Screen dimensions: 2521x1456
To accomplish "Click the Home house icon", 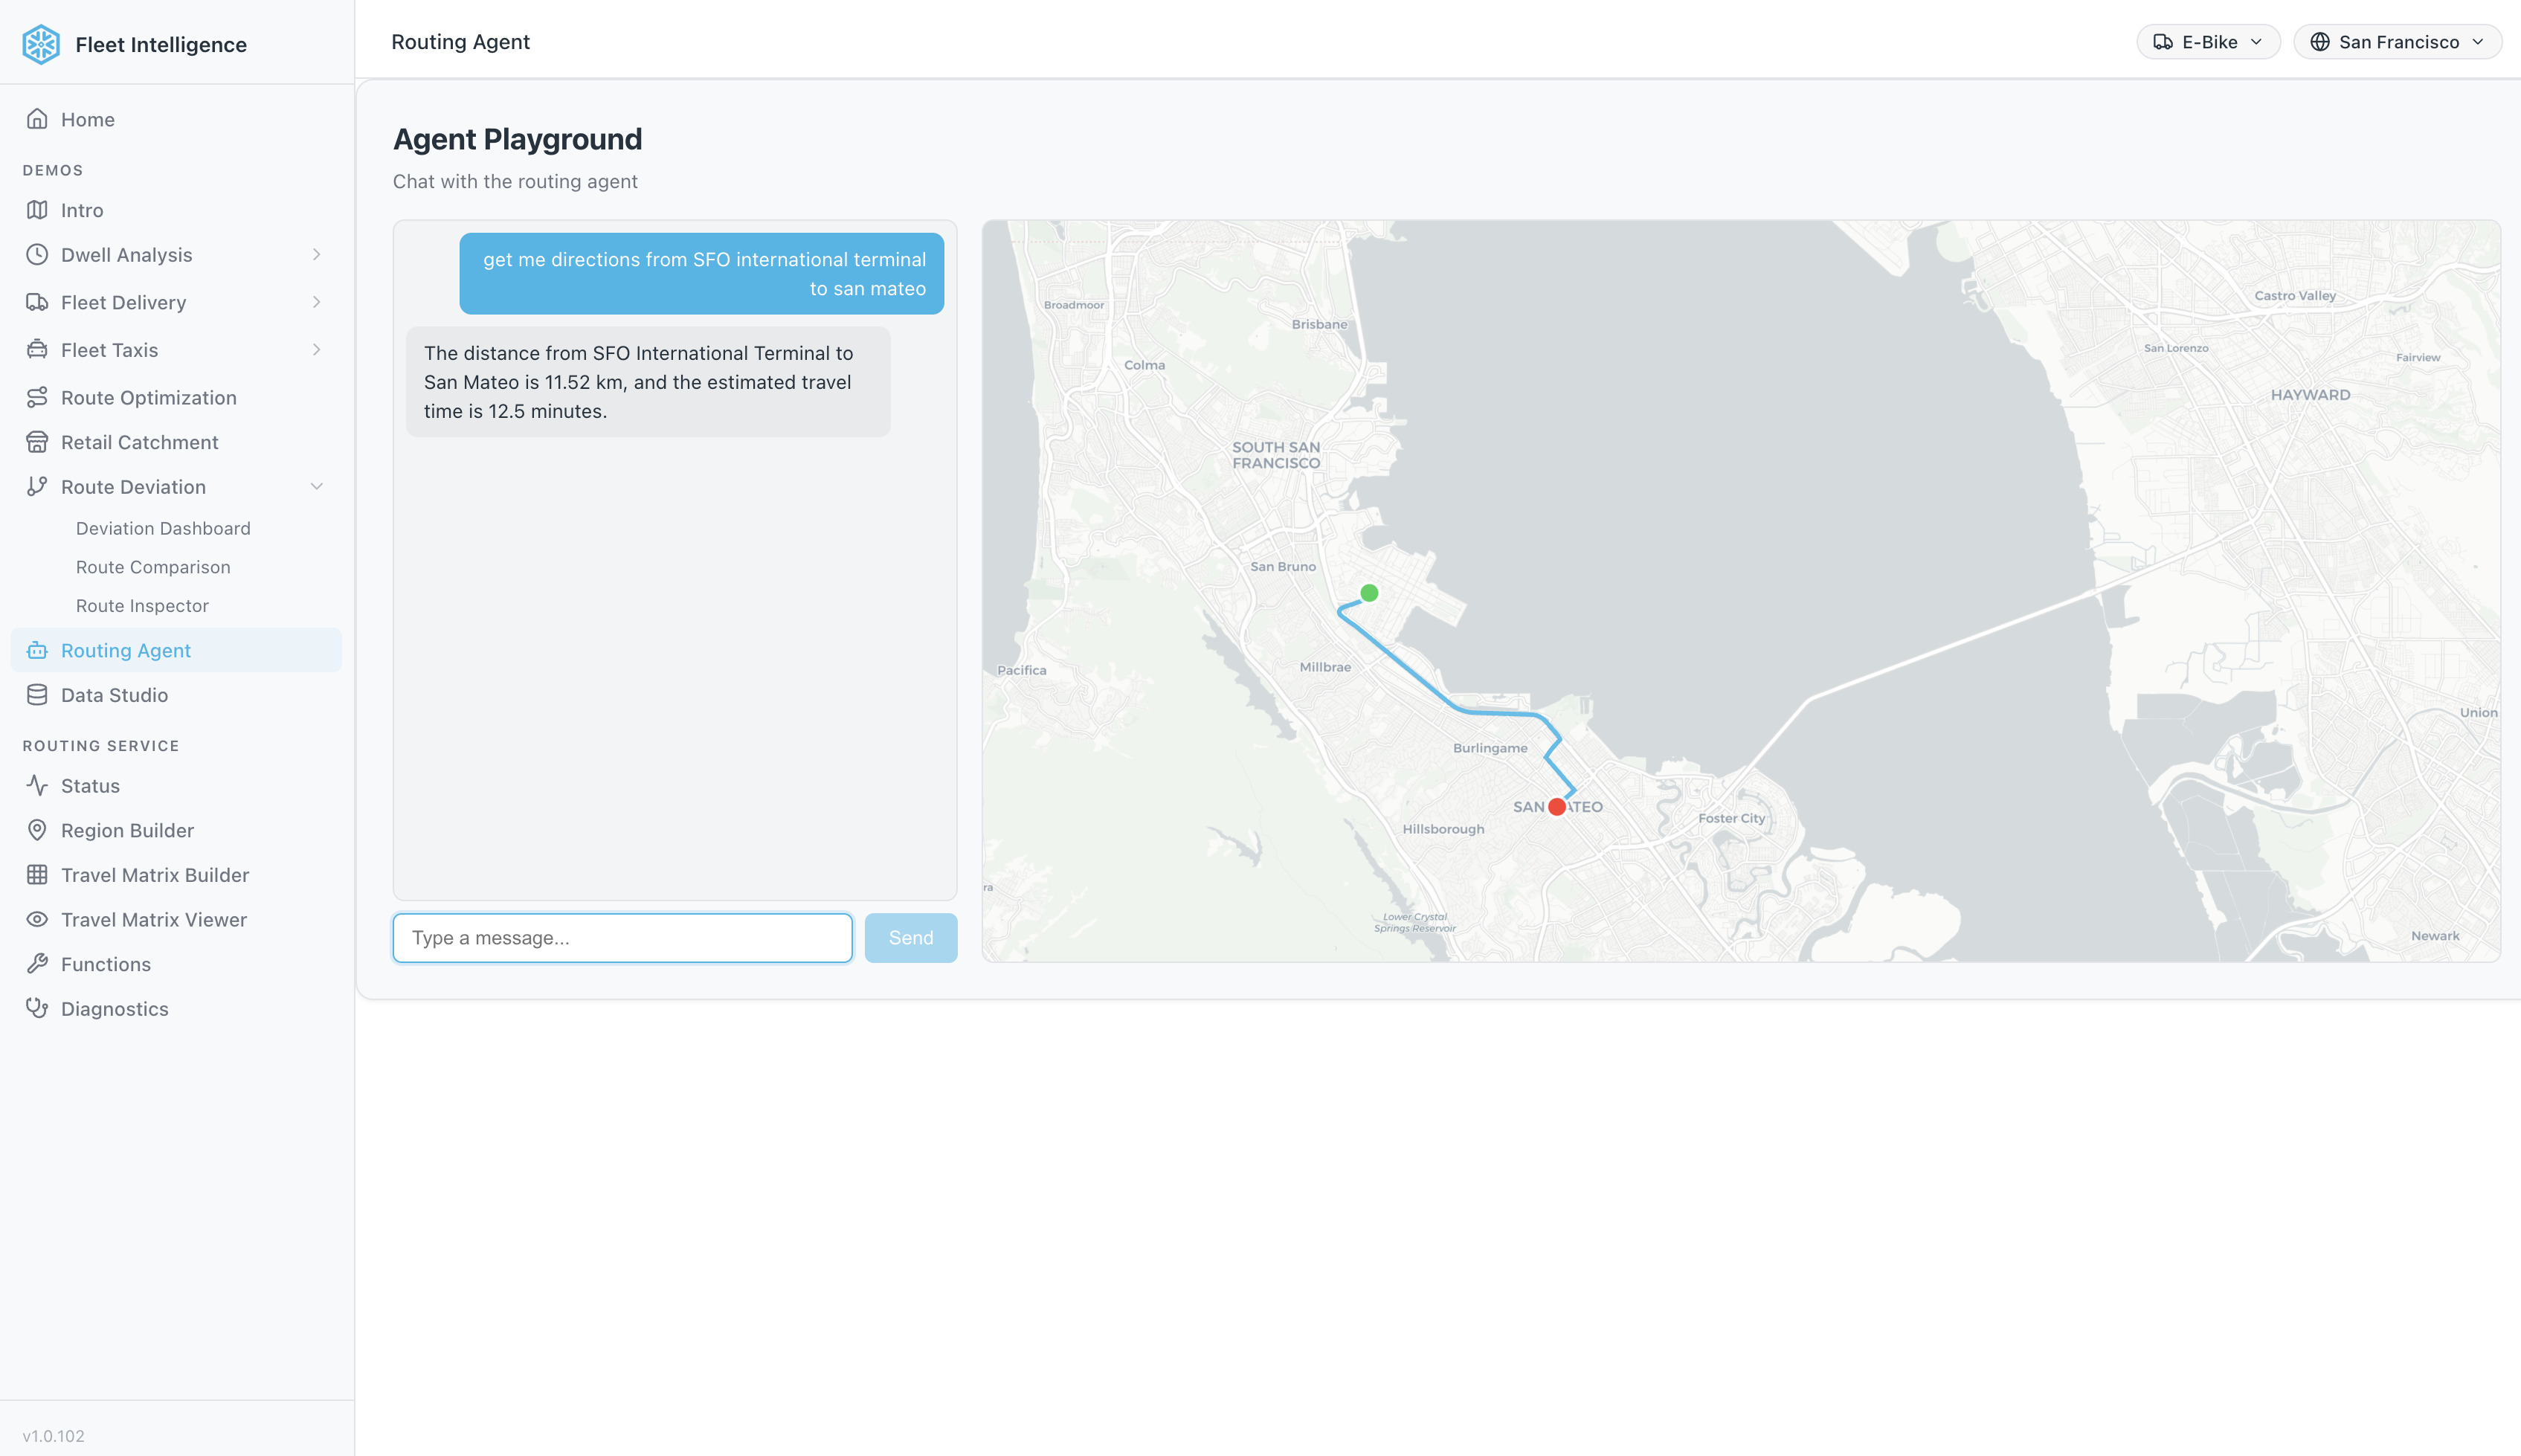I will [37, 119].
